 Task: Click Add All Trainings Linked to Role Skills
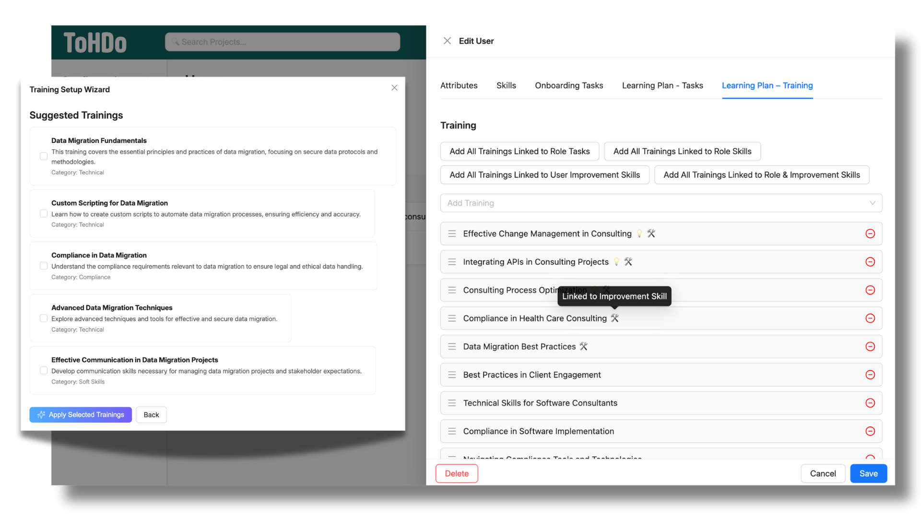(682, 151)
